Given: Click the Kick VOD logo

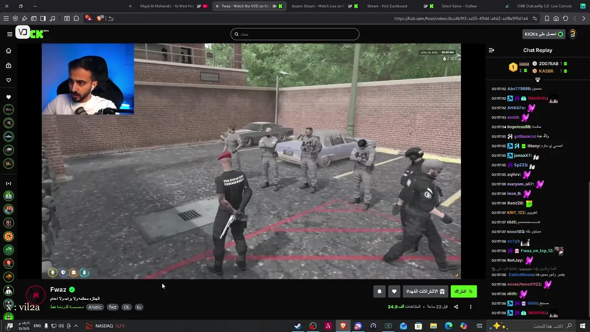Looking at the screenshot, I should click(x=32, y=33).
